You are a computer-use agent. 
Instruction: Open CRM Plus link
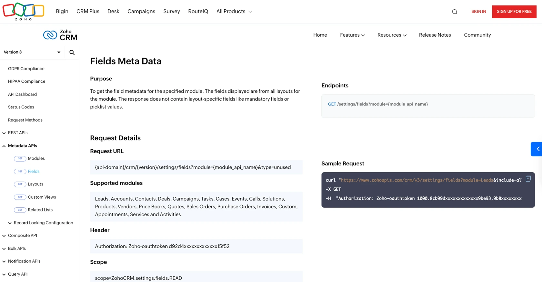coord(88,11)
